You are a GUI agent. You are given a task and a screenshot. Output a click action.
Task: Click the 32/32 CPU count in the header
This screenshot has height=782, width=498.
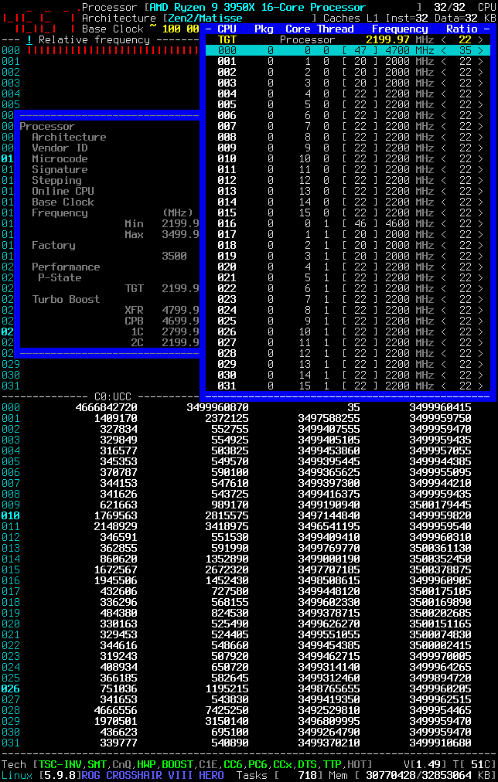coord(449,8)
